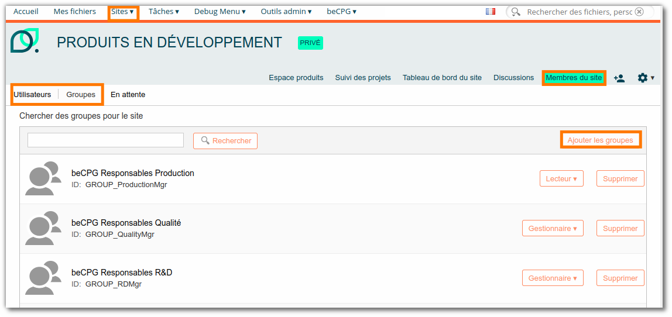Viewport: 672px width, 317px height.
Task: Change role Lecteur for Responsables Production
Action: 561,178
